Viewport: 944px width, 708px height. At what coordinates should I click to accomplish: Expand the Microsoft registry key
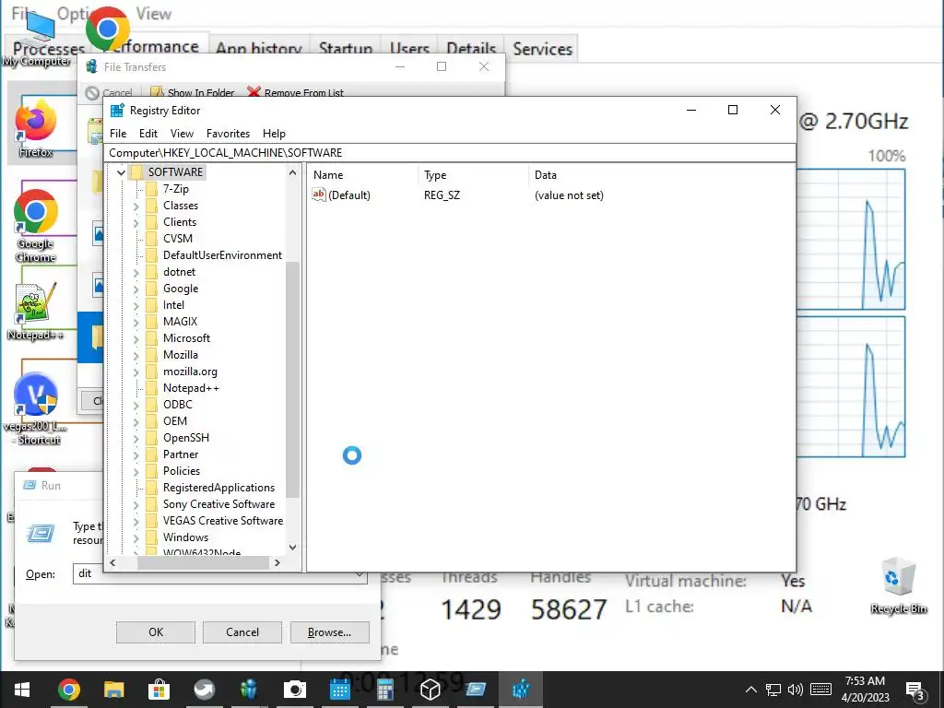point(136,339)
